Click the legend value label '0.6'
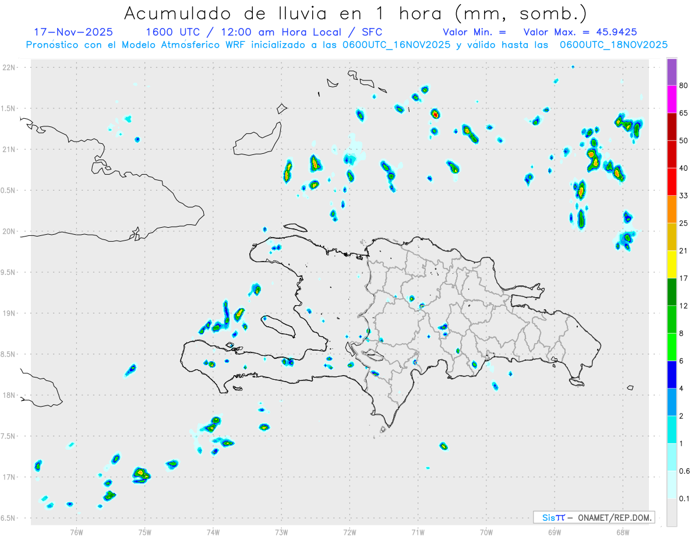The height and width of the screenshot is (540, 699). [685, 471]
